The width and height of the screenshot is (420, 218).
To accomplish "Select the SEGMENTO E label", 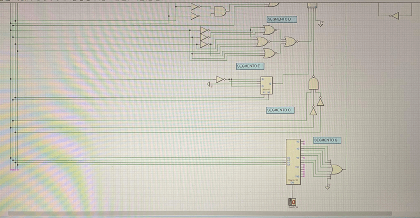I will pyautogui.click(x=250, y=66).
